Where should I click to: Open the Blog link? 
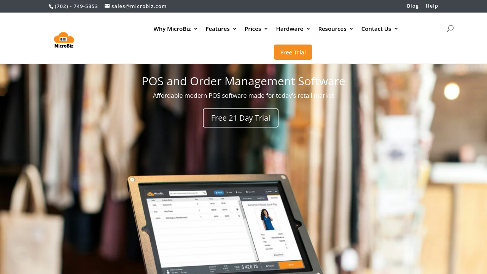[x=413, y=6]
